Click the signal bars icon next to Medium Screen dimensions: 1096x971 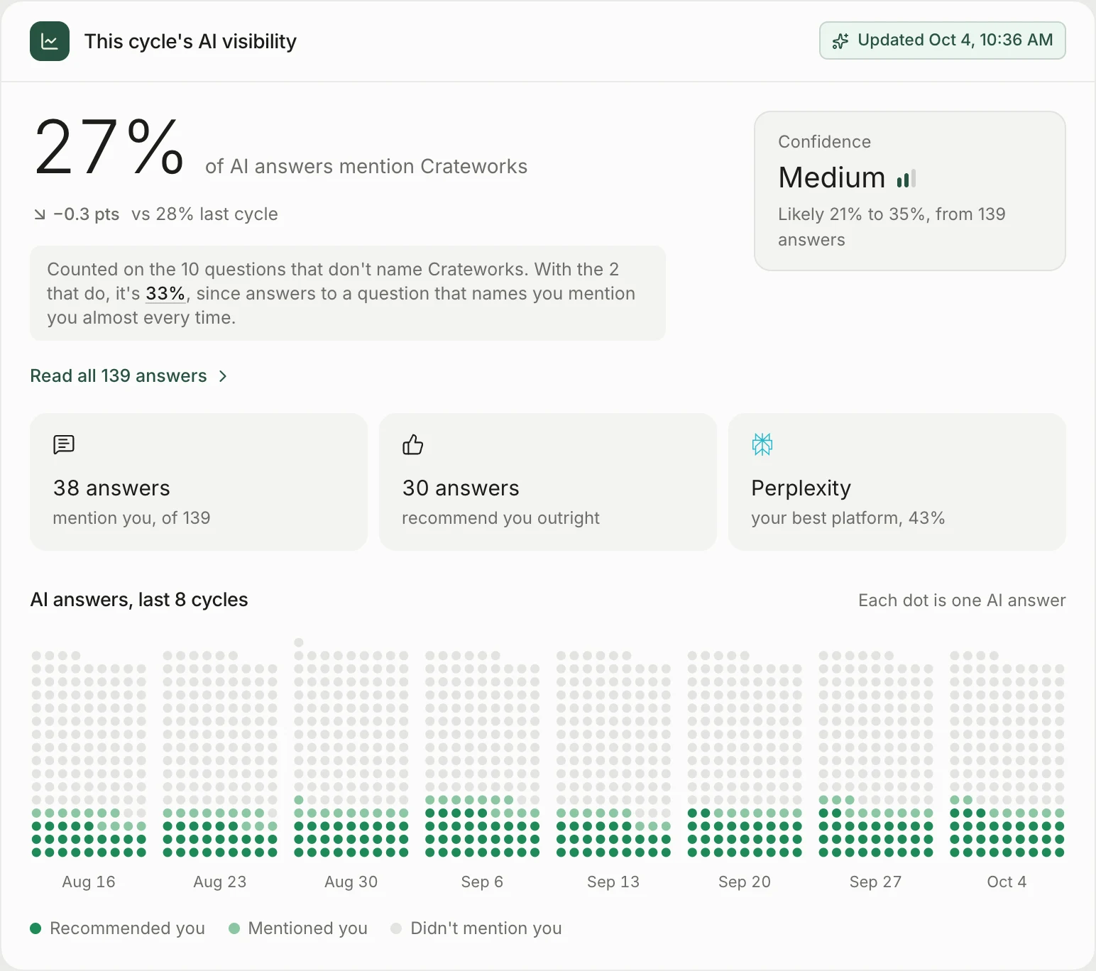[906, 179]
